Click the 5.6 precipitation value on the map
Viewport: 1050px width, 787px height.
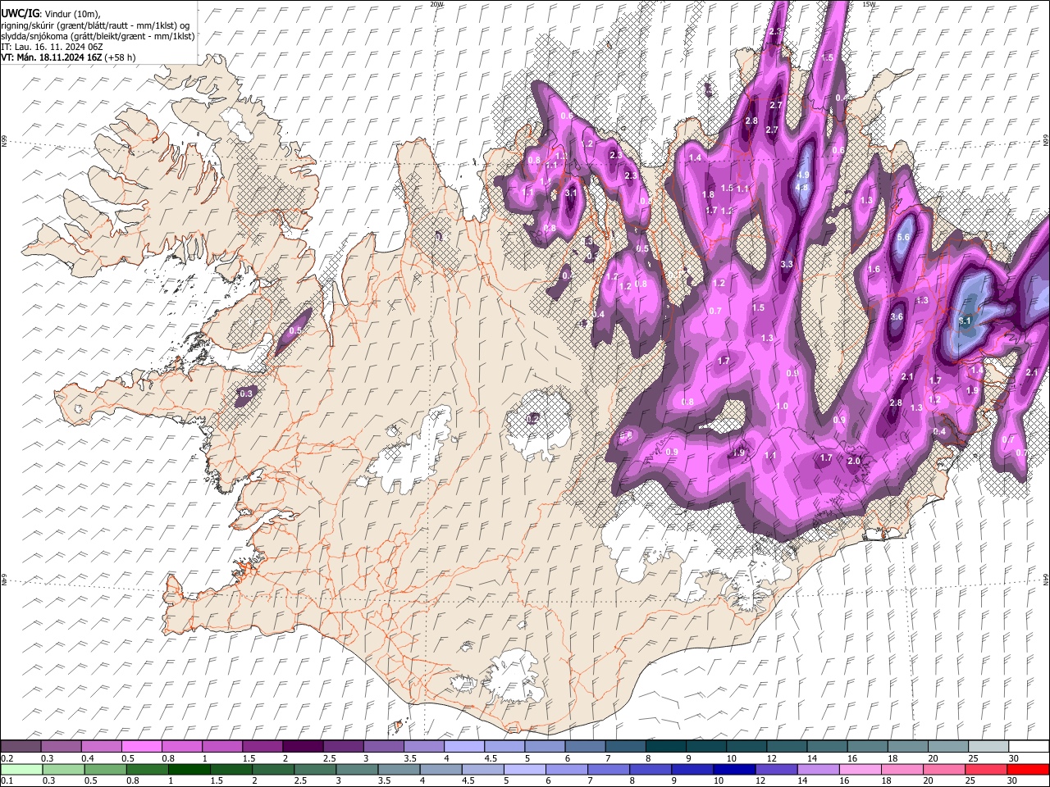[x=904, y=237]
